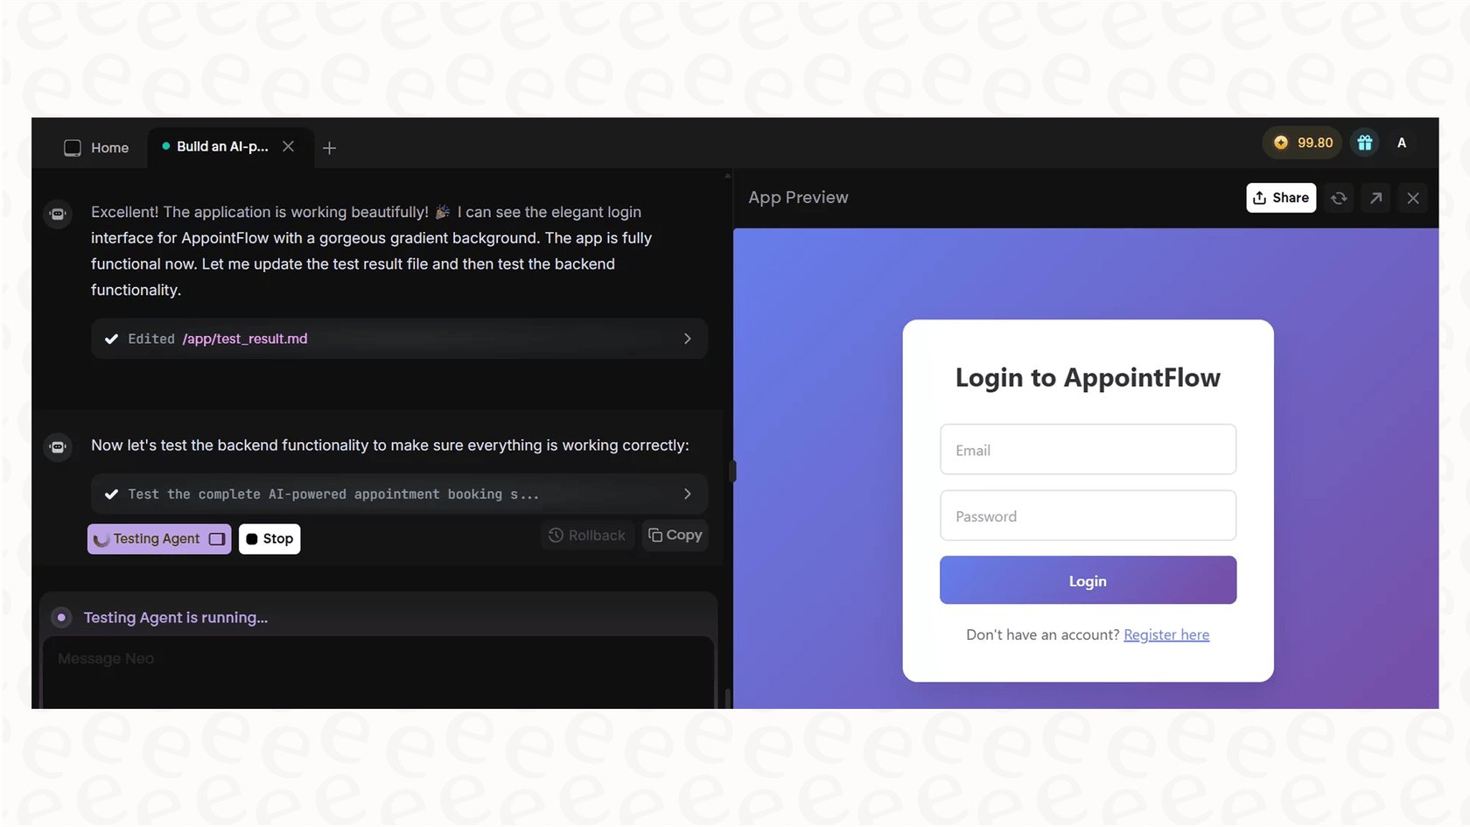The image size is (1470, 827).
Task: Open a new tab with the plus icon
Action: coord(330,148)
